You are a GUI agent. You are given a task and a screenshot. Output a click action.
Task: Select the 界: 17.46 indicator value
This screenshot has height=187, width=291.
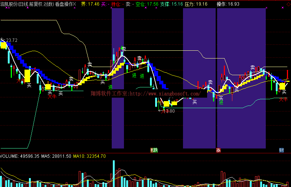point(90,4)
